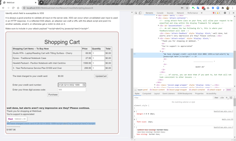Reload the WebGoat page
This screenshot has width=236, height=141.
coord(13,8)
